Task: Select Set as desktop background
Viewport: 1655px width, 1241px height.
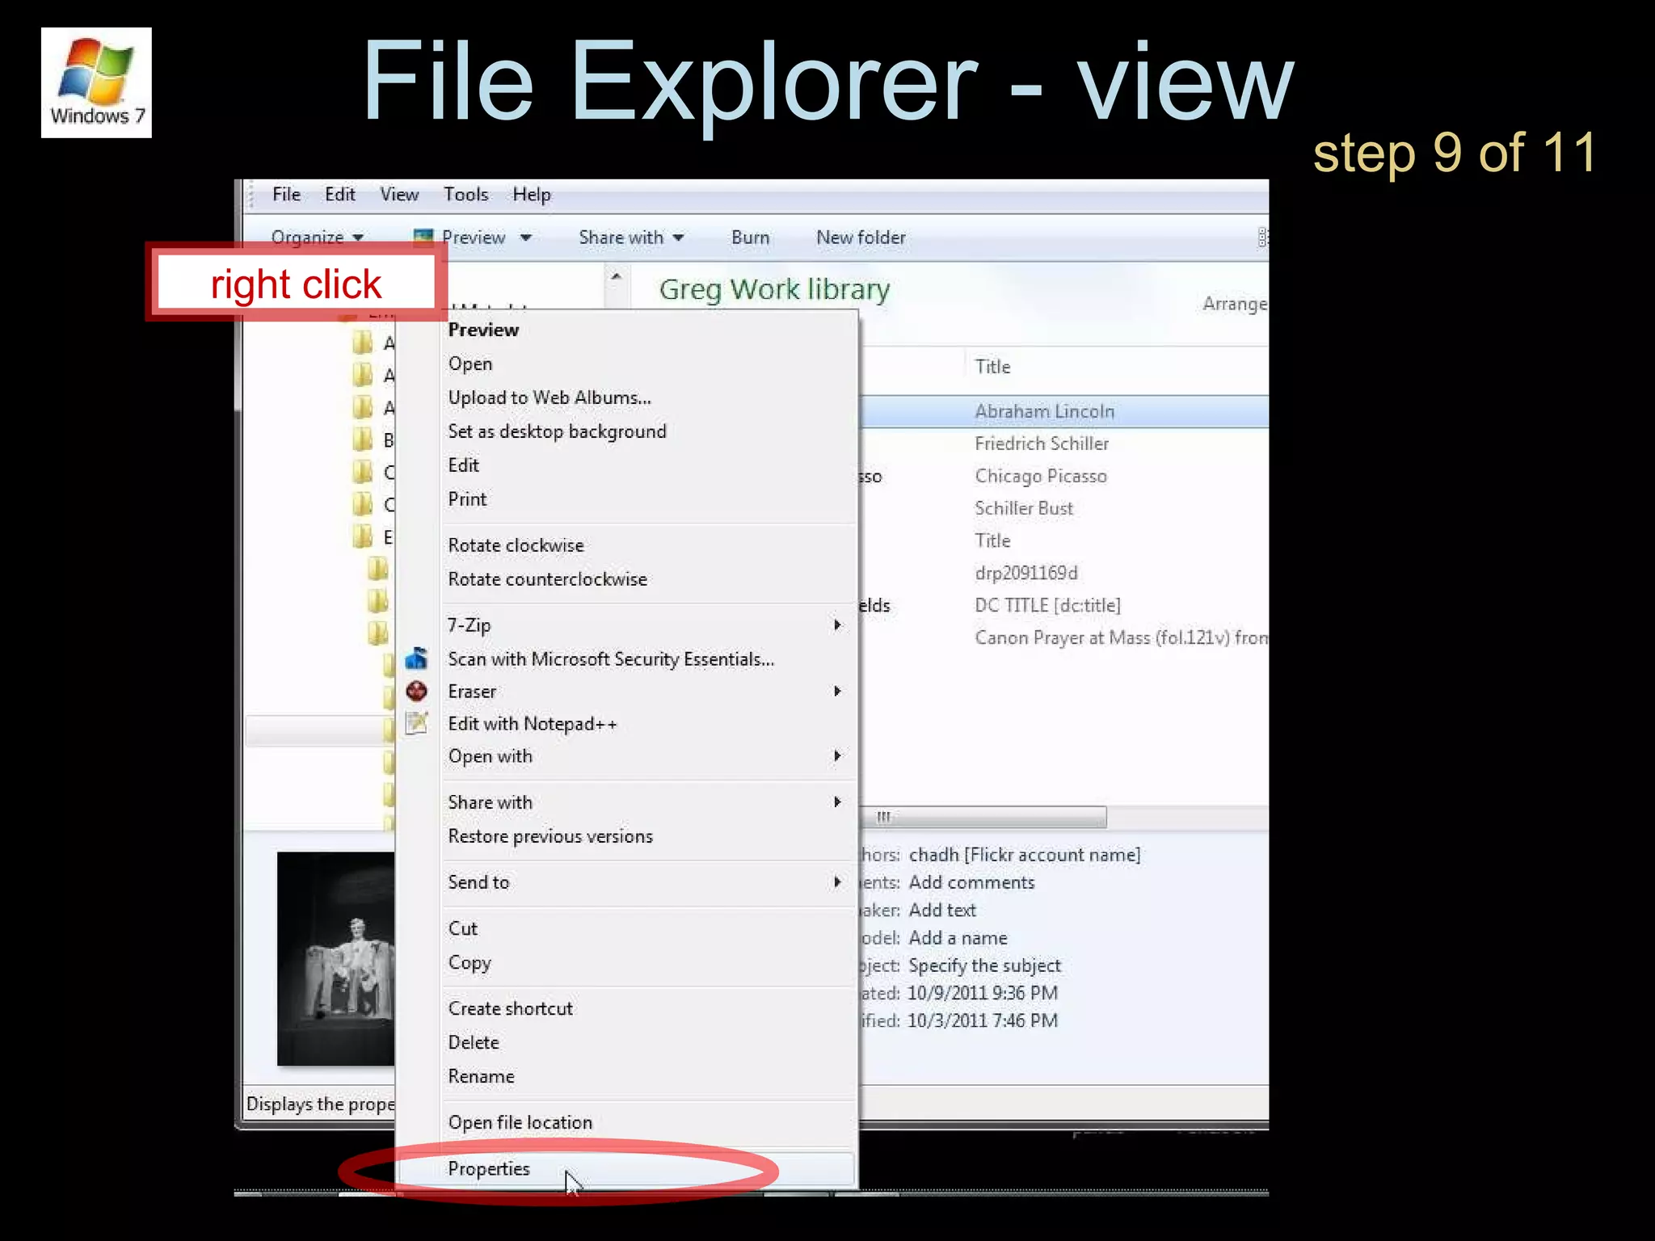Action: pyautogui.click(x=557, y=431)
